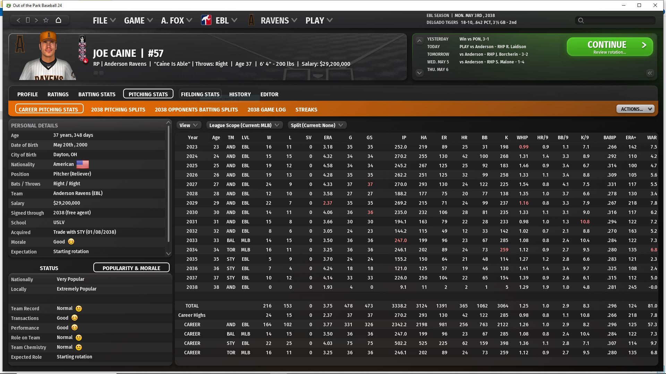666x374 pixels.
Task: Open League Scope dropdown
Action: click(244, 125)
